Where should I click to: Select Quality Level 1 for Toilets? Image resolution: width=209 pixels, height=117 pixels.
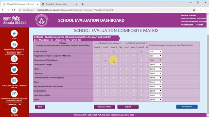click(x=126, y=100)
